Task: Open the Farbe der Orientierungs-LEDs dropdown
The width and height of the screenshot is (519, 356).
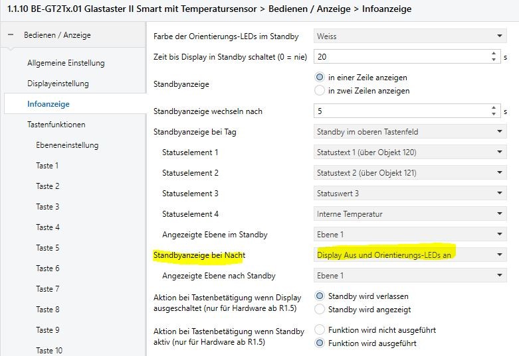Action: click(410, 36)
